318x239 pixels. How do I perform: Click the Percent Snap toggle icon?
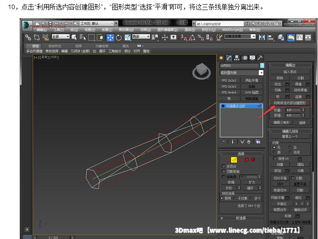point(201,37)
